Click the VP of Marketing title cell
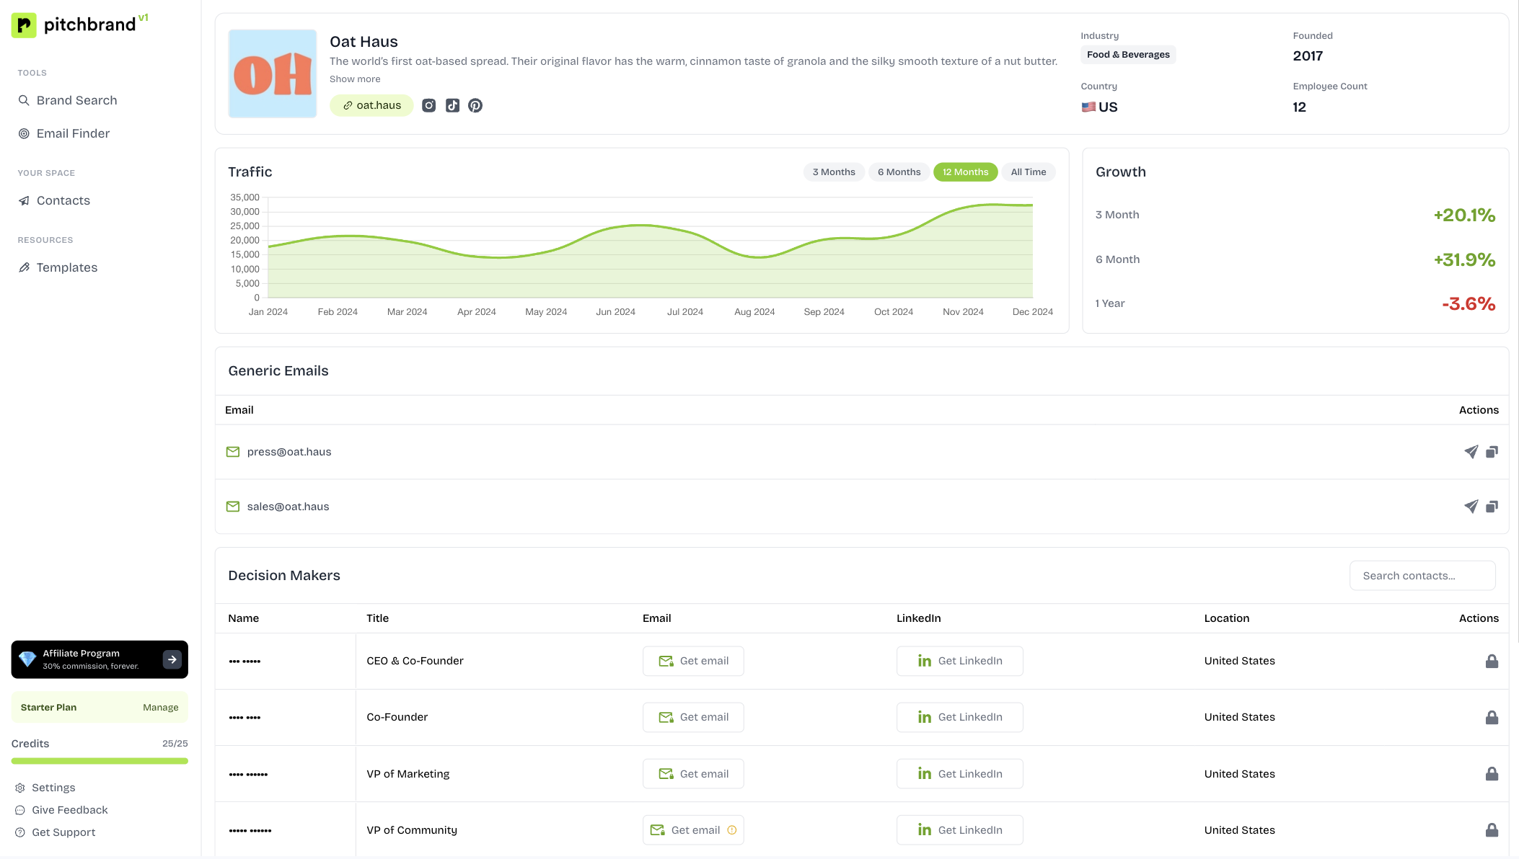1519x859 pixels. click(x=408, y=774)
